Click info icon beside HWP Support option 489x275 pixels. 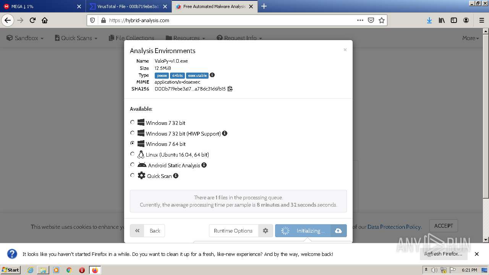tap(225, 133)
